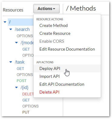Select the root / resource
112x119 pixels.
click(21, 22)
